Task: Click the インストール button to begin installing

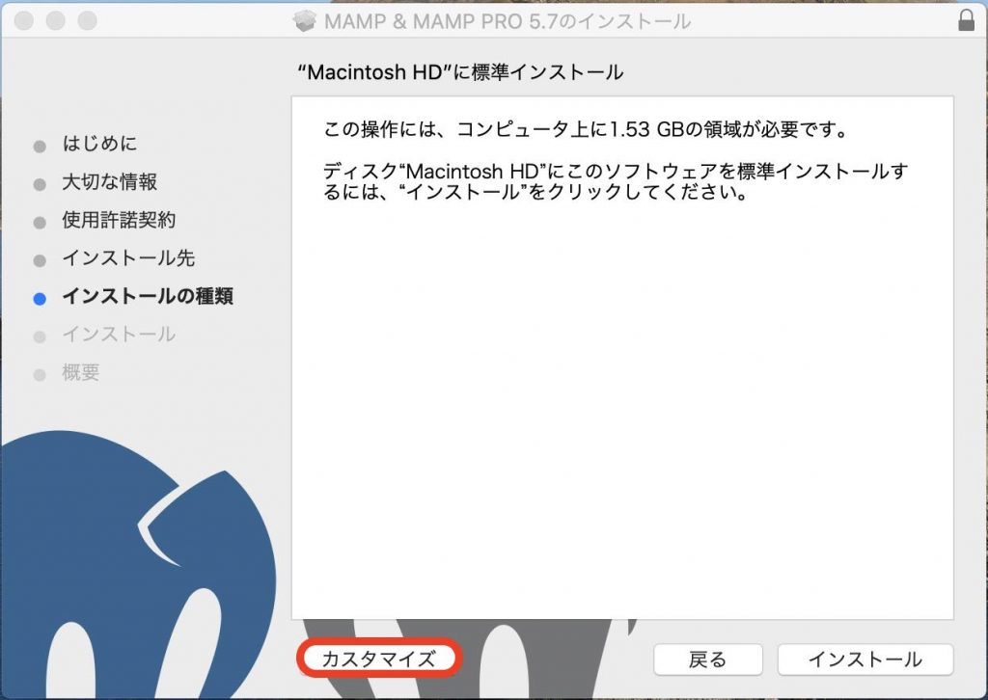Action: (865, 660)
